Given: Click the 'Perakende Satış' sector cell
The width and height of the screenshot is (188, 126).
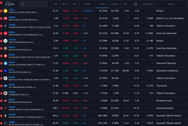Looking at the screenshot, I should [x=164, y=101].
